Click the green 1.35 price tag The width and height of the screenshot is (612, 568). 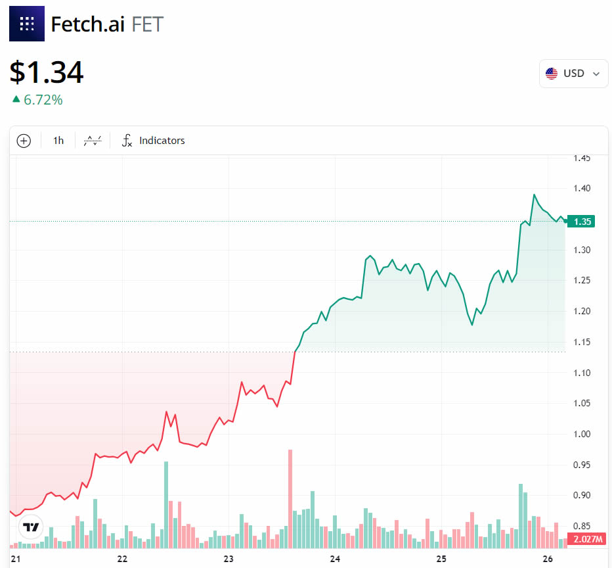pyautogui.click(x=582, y=222)
